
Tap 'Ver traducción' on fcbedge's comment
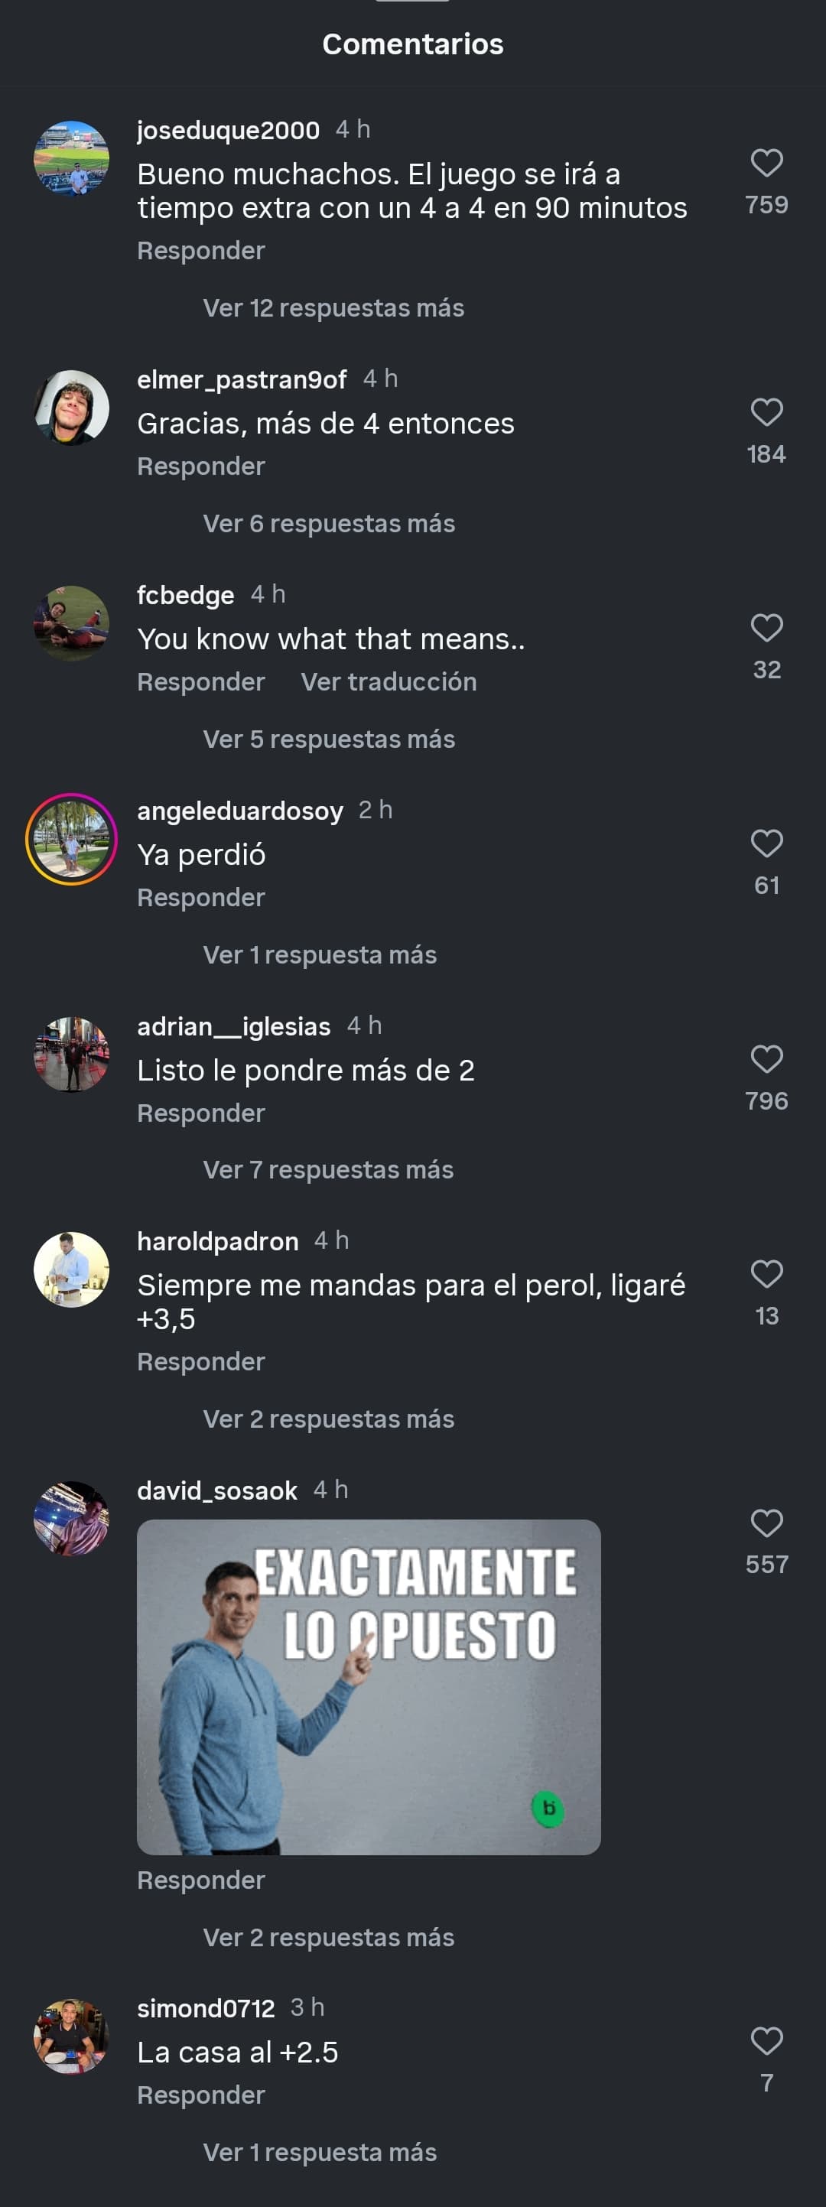pyautogui.click(x=389, y=682)
